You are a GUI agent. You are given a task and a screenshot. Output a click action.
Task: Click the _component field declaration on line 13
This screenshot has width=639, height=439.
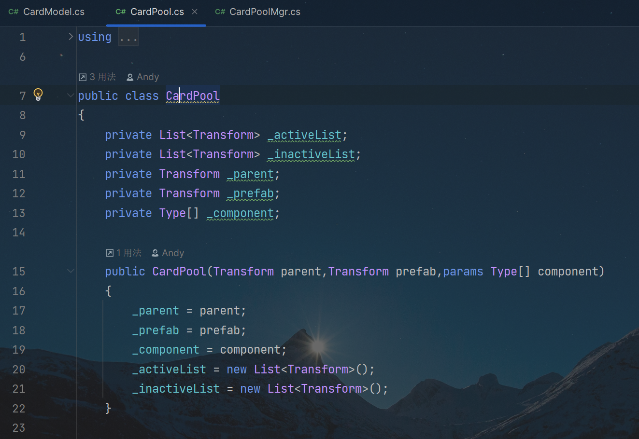[240, 213]
